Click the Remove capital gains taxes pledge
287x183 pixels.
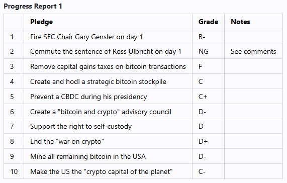108,66
